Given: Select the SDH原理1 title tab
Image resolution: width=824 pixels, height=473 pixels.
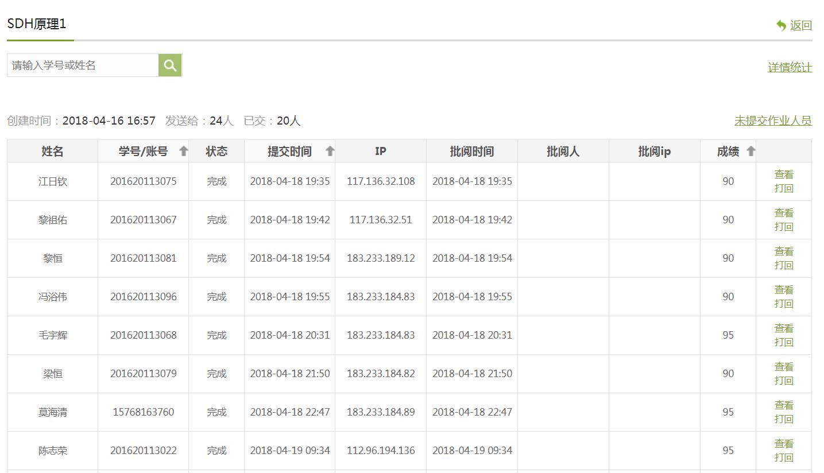Looking at the screenshot, I should click(x=37, y=24).
